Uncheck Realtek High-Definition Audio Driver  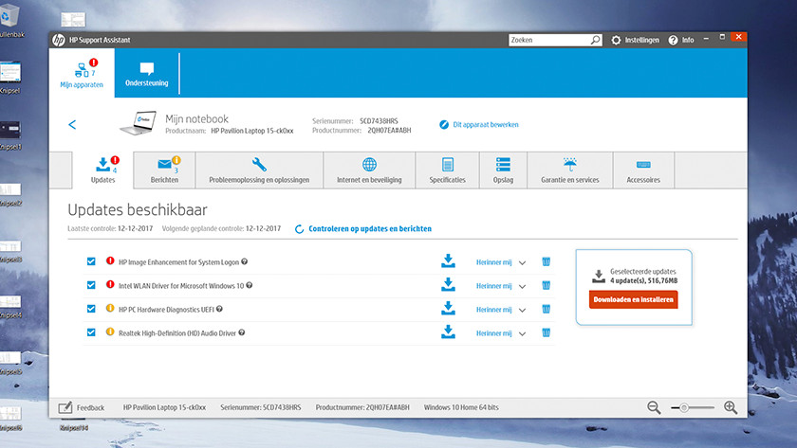tap(91, 332)
